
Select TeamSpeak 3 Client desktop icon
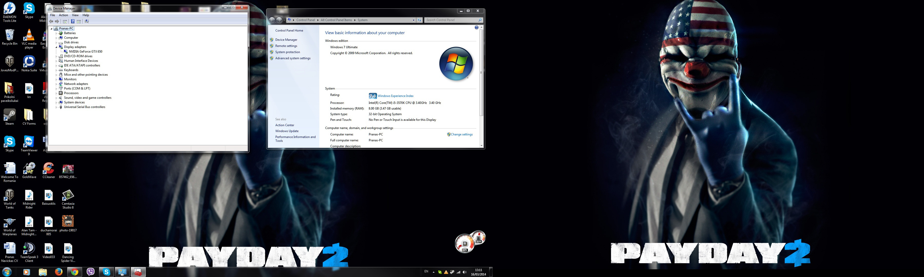(x=29, y=252)
